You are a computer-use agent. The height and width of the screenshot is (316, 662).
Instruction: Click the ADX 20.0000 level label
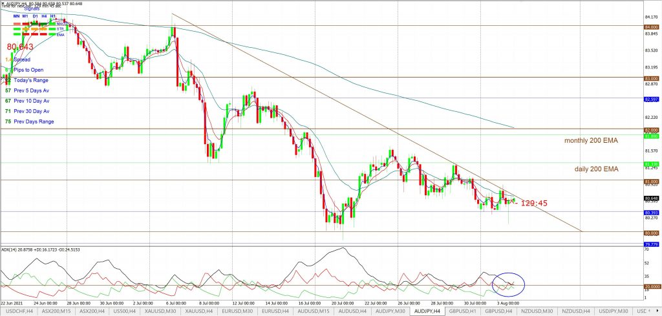(653, 287)
